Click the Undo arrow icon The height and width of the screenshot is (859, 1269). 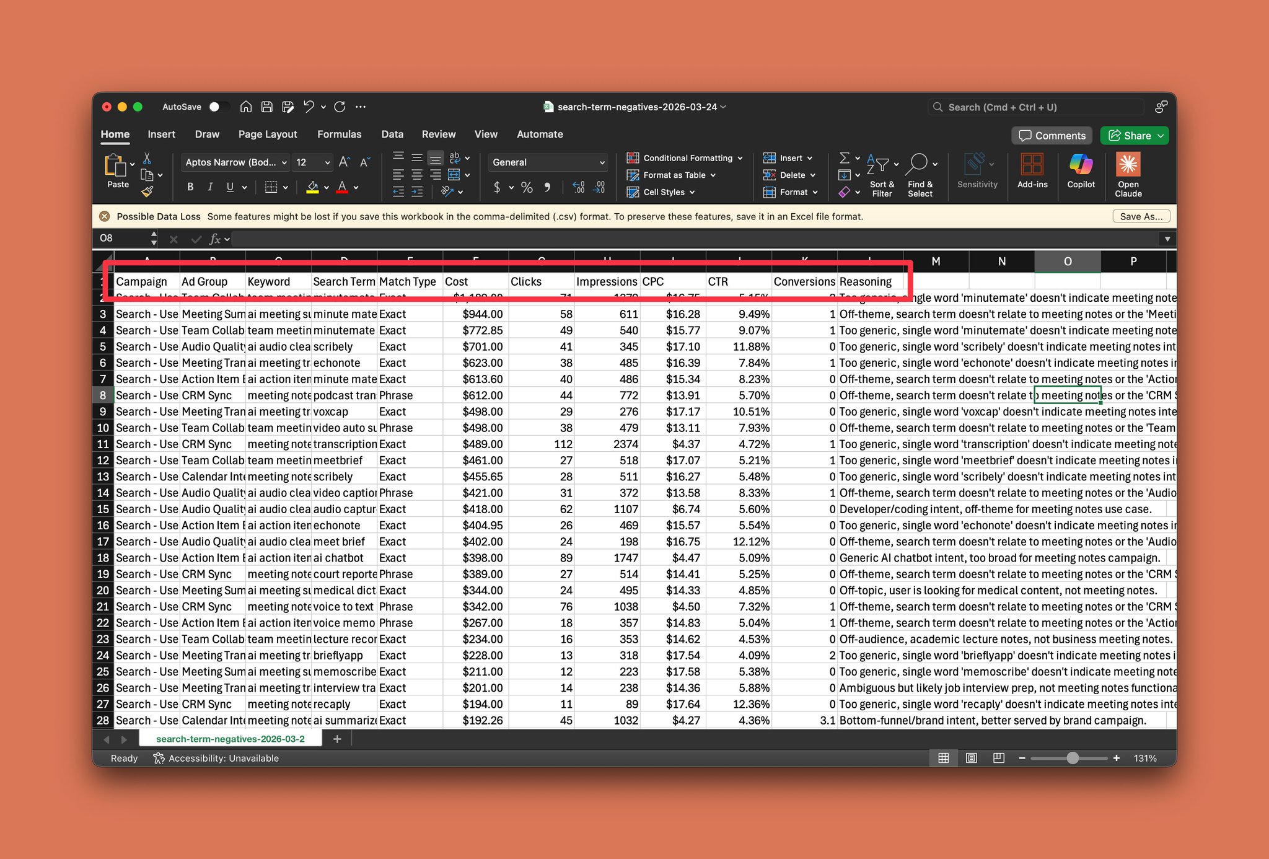click(x=309, y=107)
